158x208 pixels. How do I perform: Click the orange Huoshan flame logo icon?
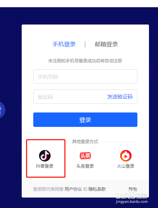point(126,156)
